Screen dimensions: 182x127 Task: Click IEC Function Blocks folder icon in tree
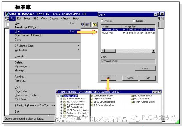[65, 102]
